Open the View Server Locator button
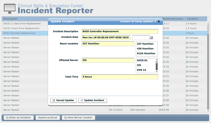211x123 pixels. (x=79, y=118)
